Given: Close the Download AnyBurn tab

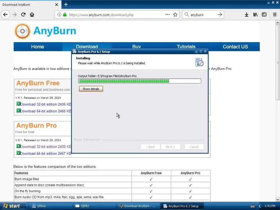Looking at the screenshot, I should [x=57, y=5].
